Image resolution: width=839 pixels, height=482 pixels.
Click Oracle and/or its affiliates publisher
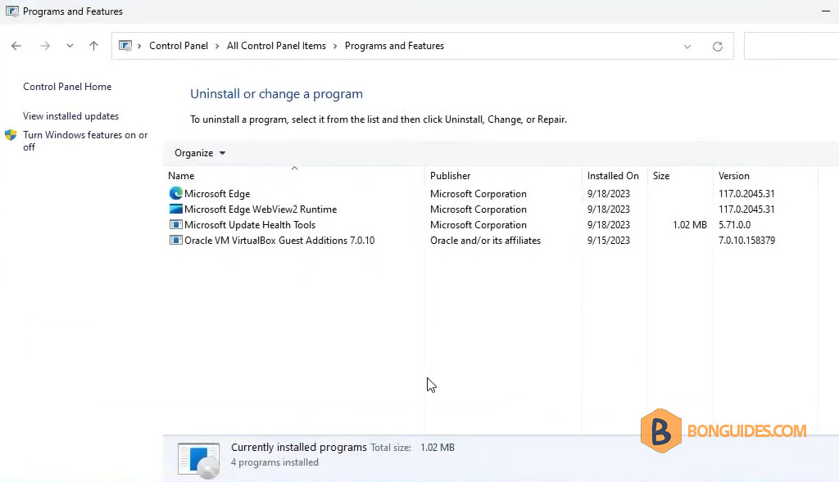[x=485, y=241]
